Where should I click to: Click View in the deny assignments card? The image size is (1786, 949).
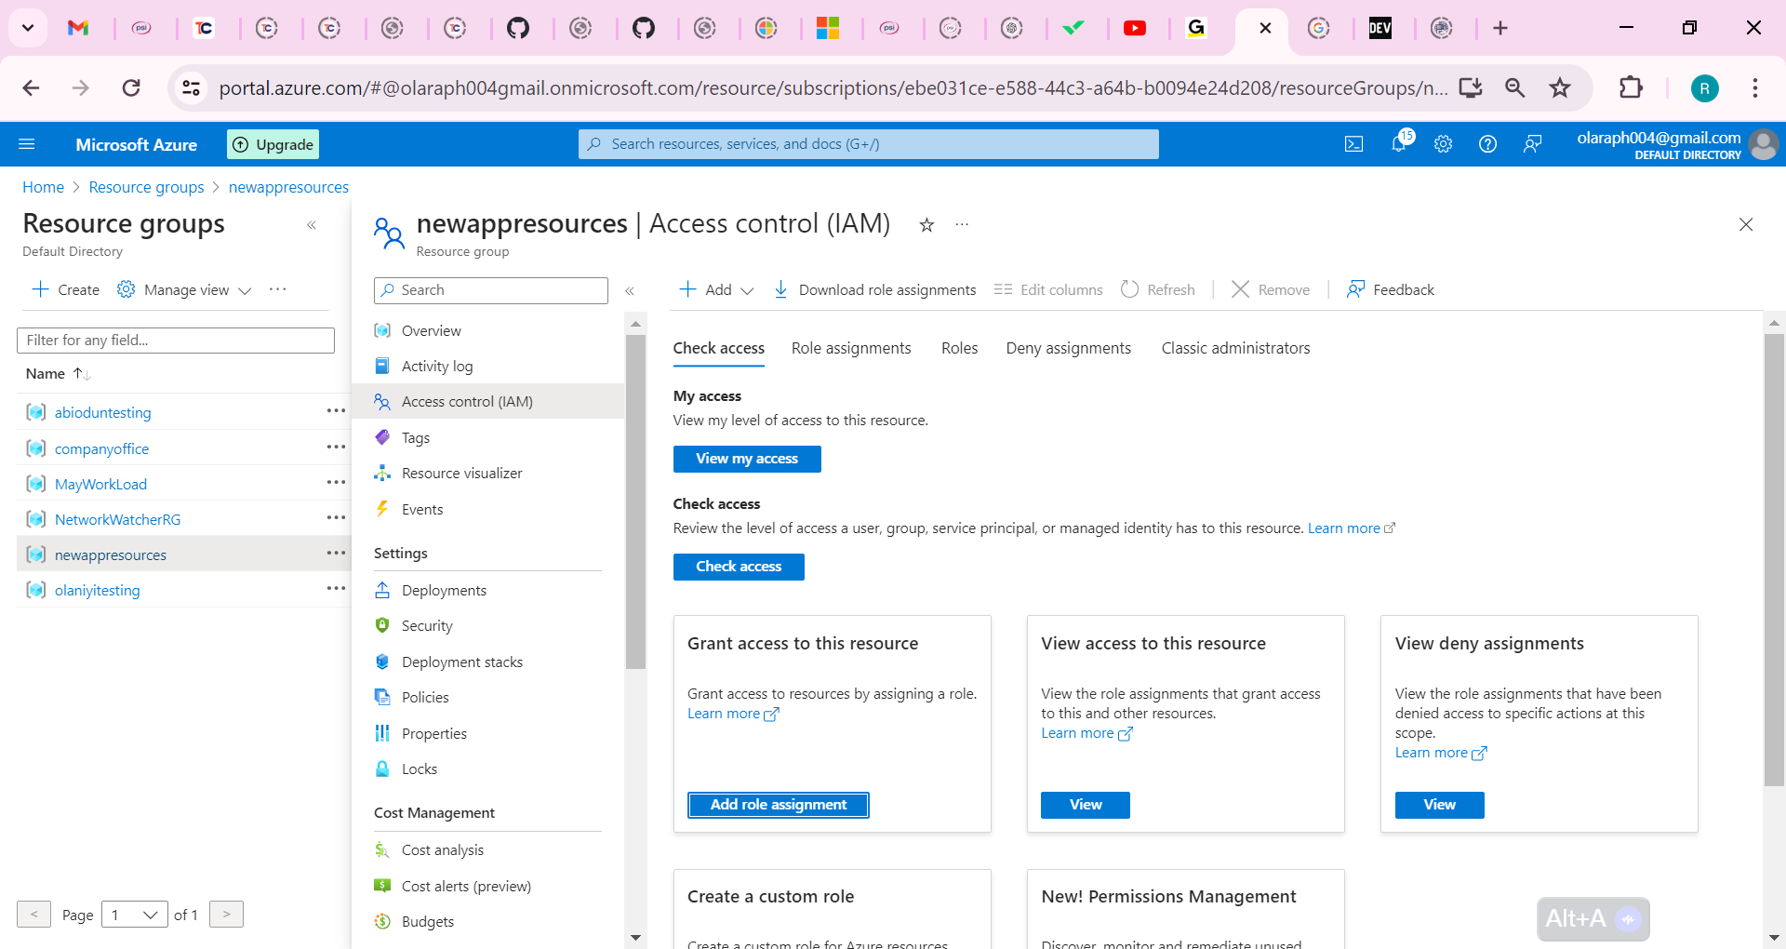[x=1439, y=805]
